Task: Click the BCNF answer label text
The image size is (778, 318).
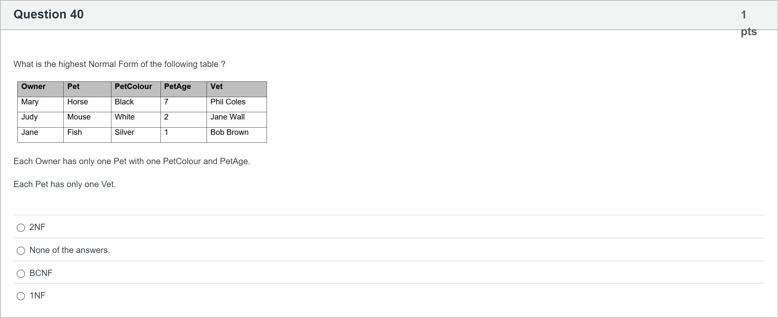Action: [41, 273]
